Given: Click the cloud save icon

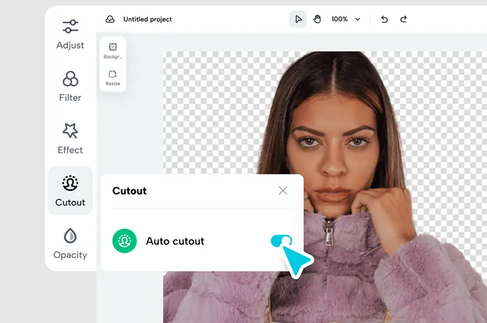Looking at the screenshot, I should pyautogui.click(x=110, y=19).
